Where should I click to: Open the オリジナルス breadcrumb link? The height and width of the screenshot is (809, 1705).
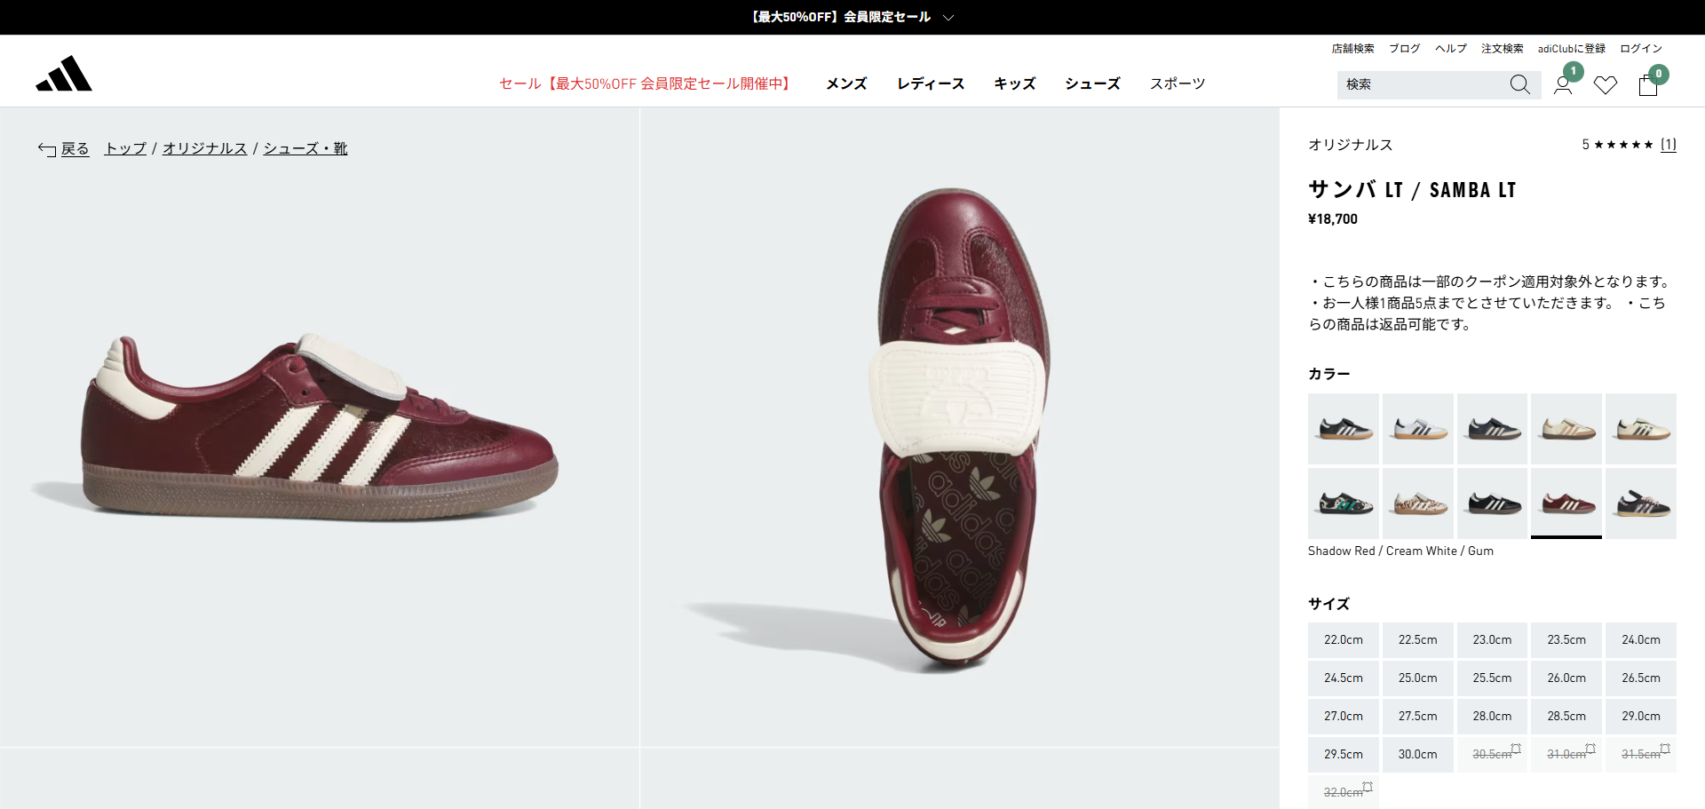[x=204, y=148]
